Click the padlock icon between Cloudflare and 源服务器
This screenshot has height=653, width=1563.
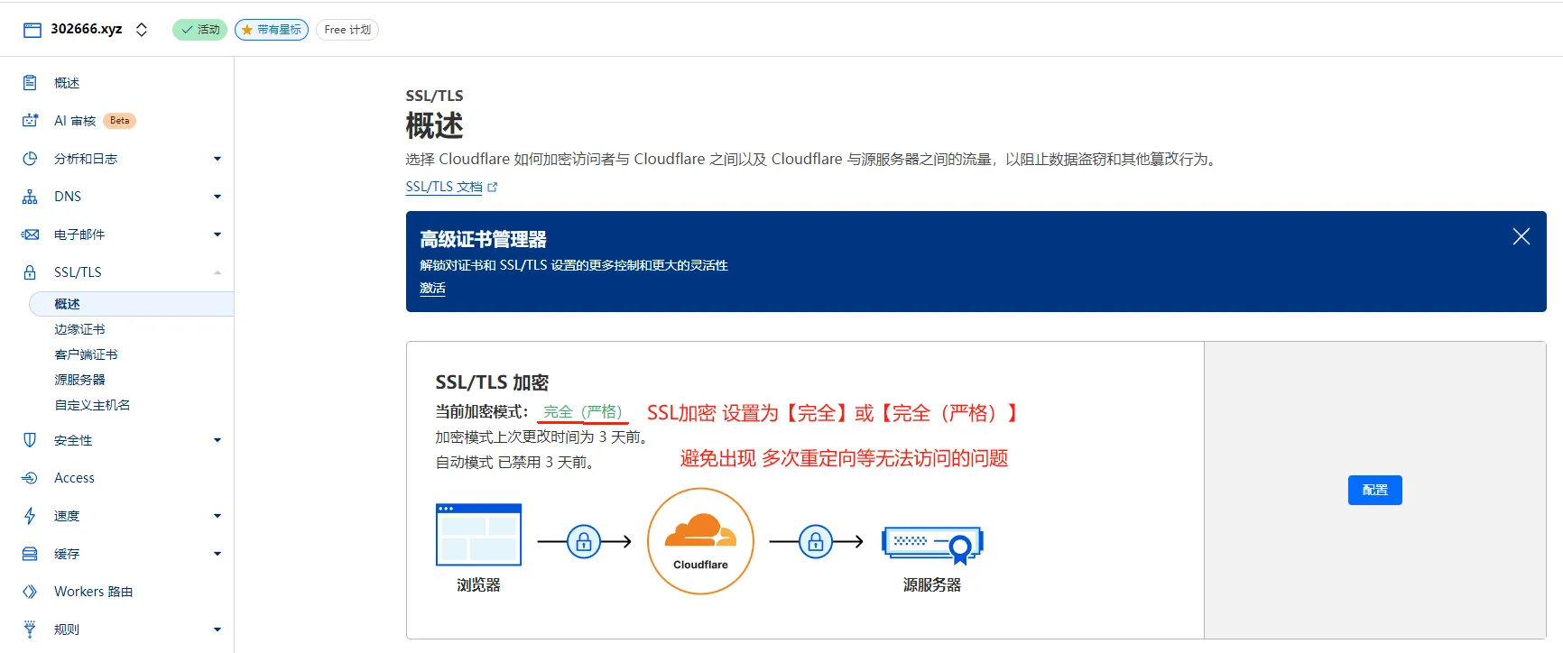(816, 541)
